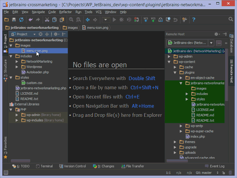Click the Forward navigation arrow
This screenshot has height=178, width=237.
[x=95, y=20]
